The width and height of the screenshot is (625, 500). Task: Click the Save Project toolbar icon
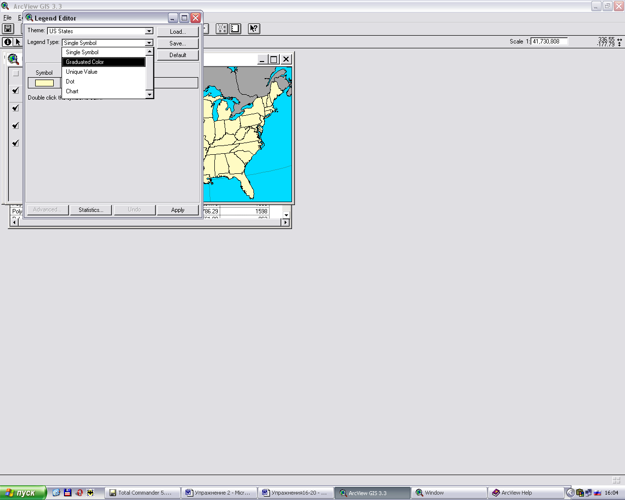(x=8, y=29)
